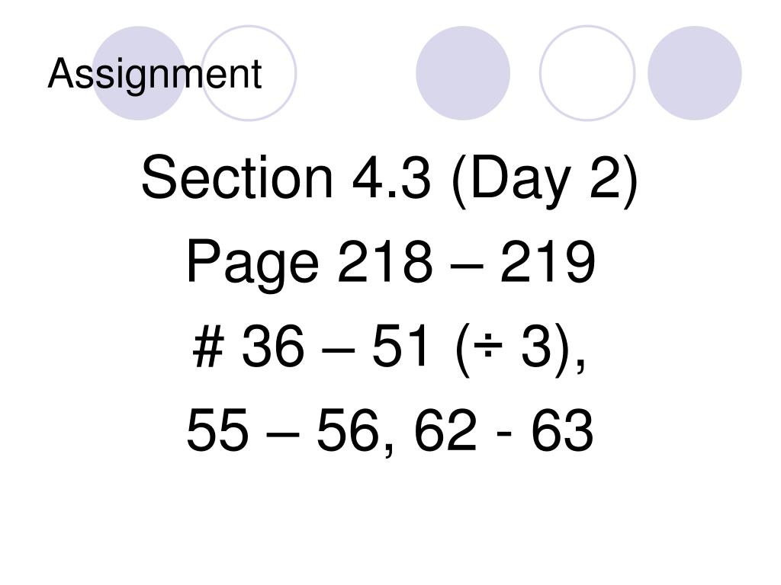Select the rightmost filled lavender circle

[x=694, y=73]
